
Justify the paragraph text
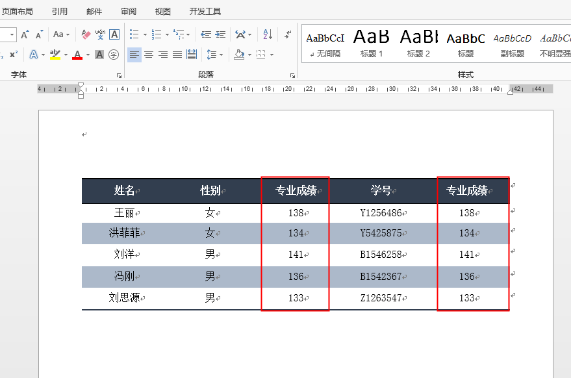(177, 55)
